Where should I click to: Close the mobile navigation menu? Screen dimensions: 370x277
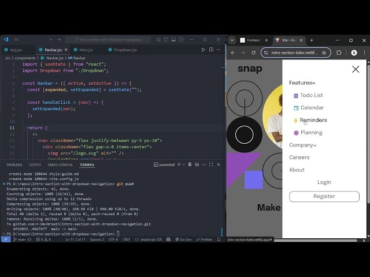pyautogui.click(x=356, y=69)
